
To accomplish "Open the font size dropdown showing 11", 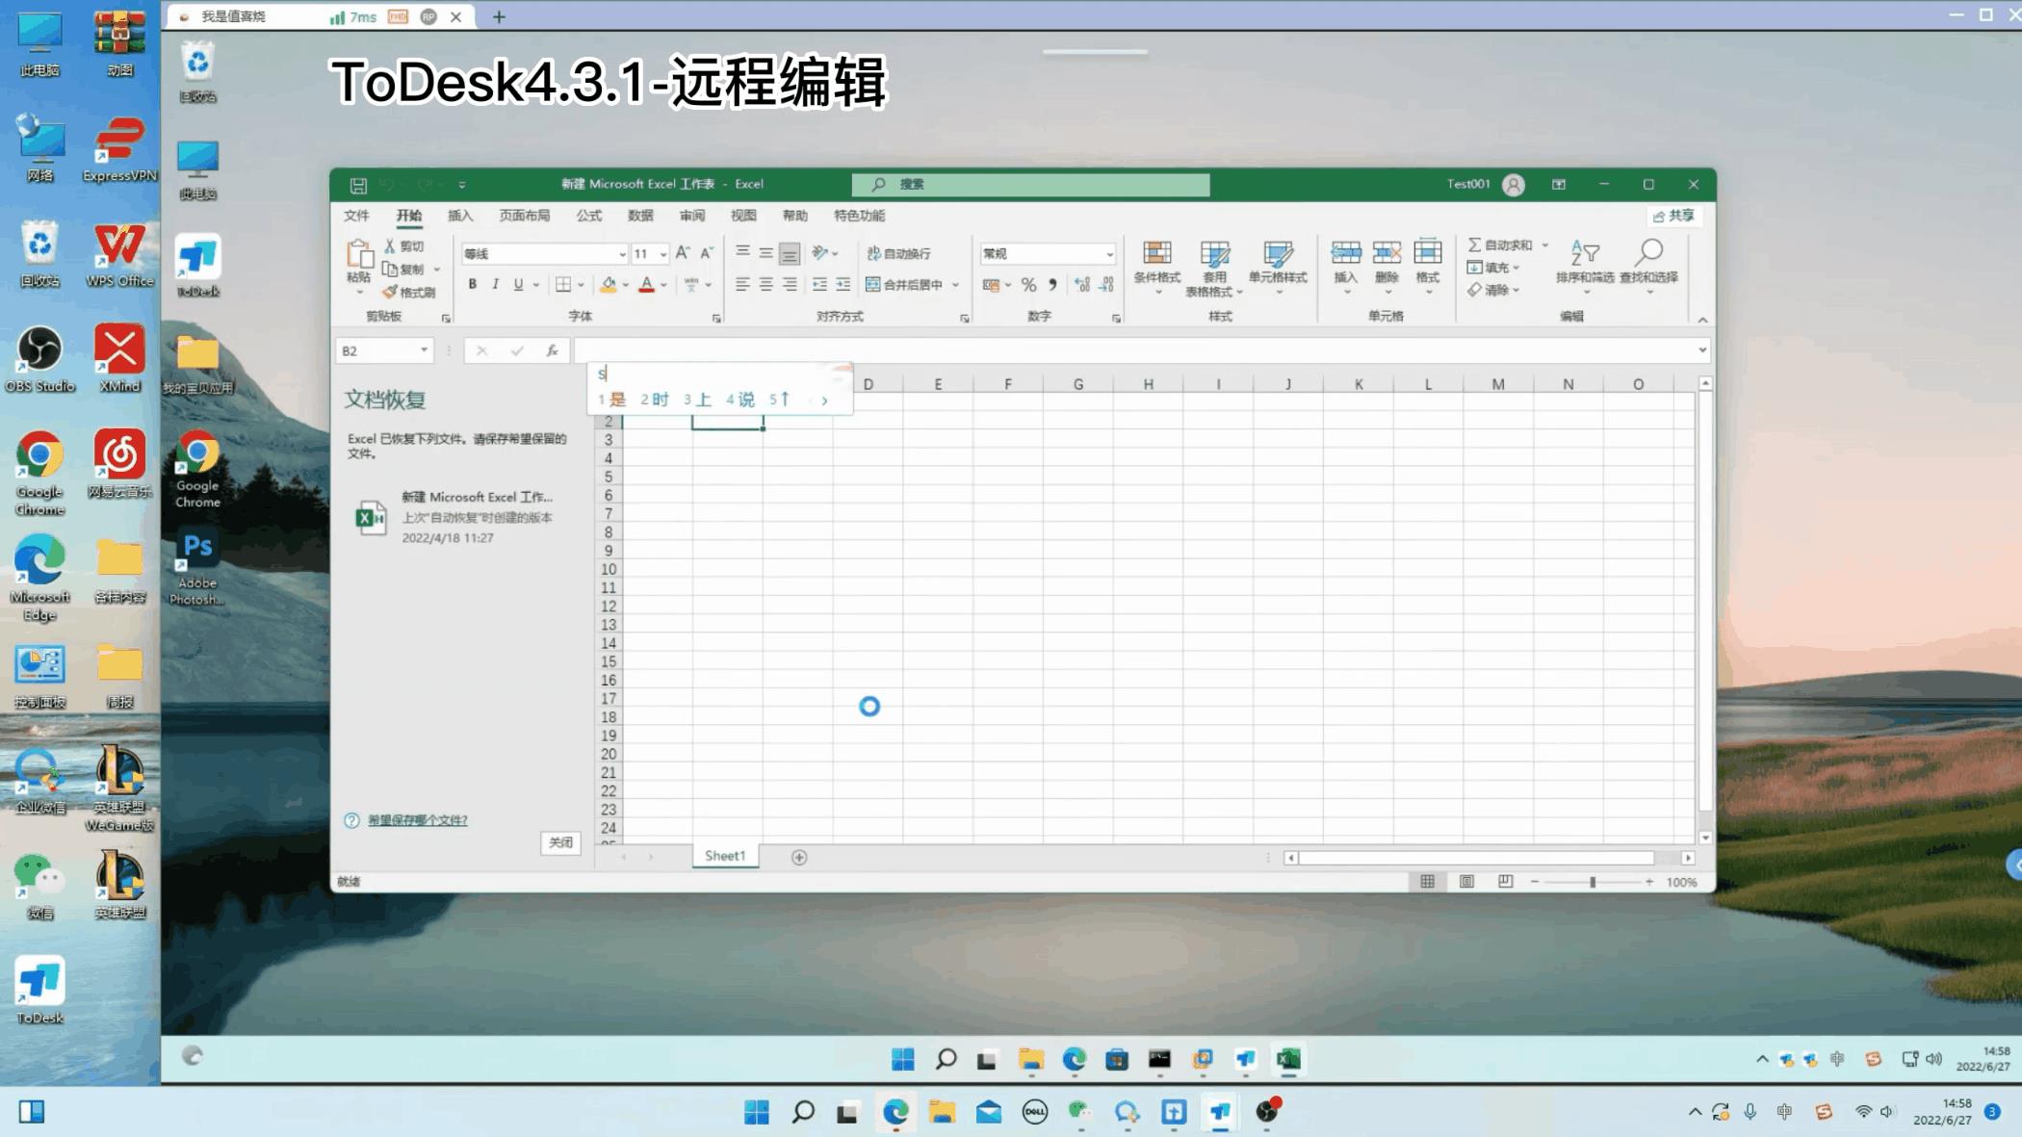I will 662,254.
